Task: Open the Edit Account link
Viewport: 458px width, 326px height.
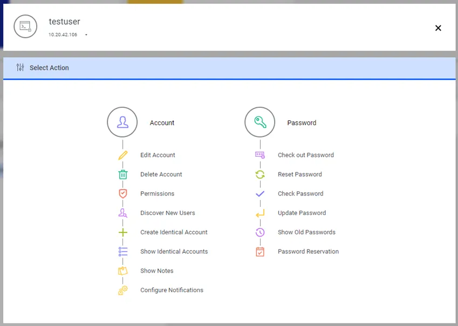Action: 158,155
